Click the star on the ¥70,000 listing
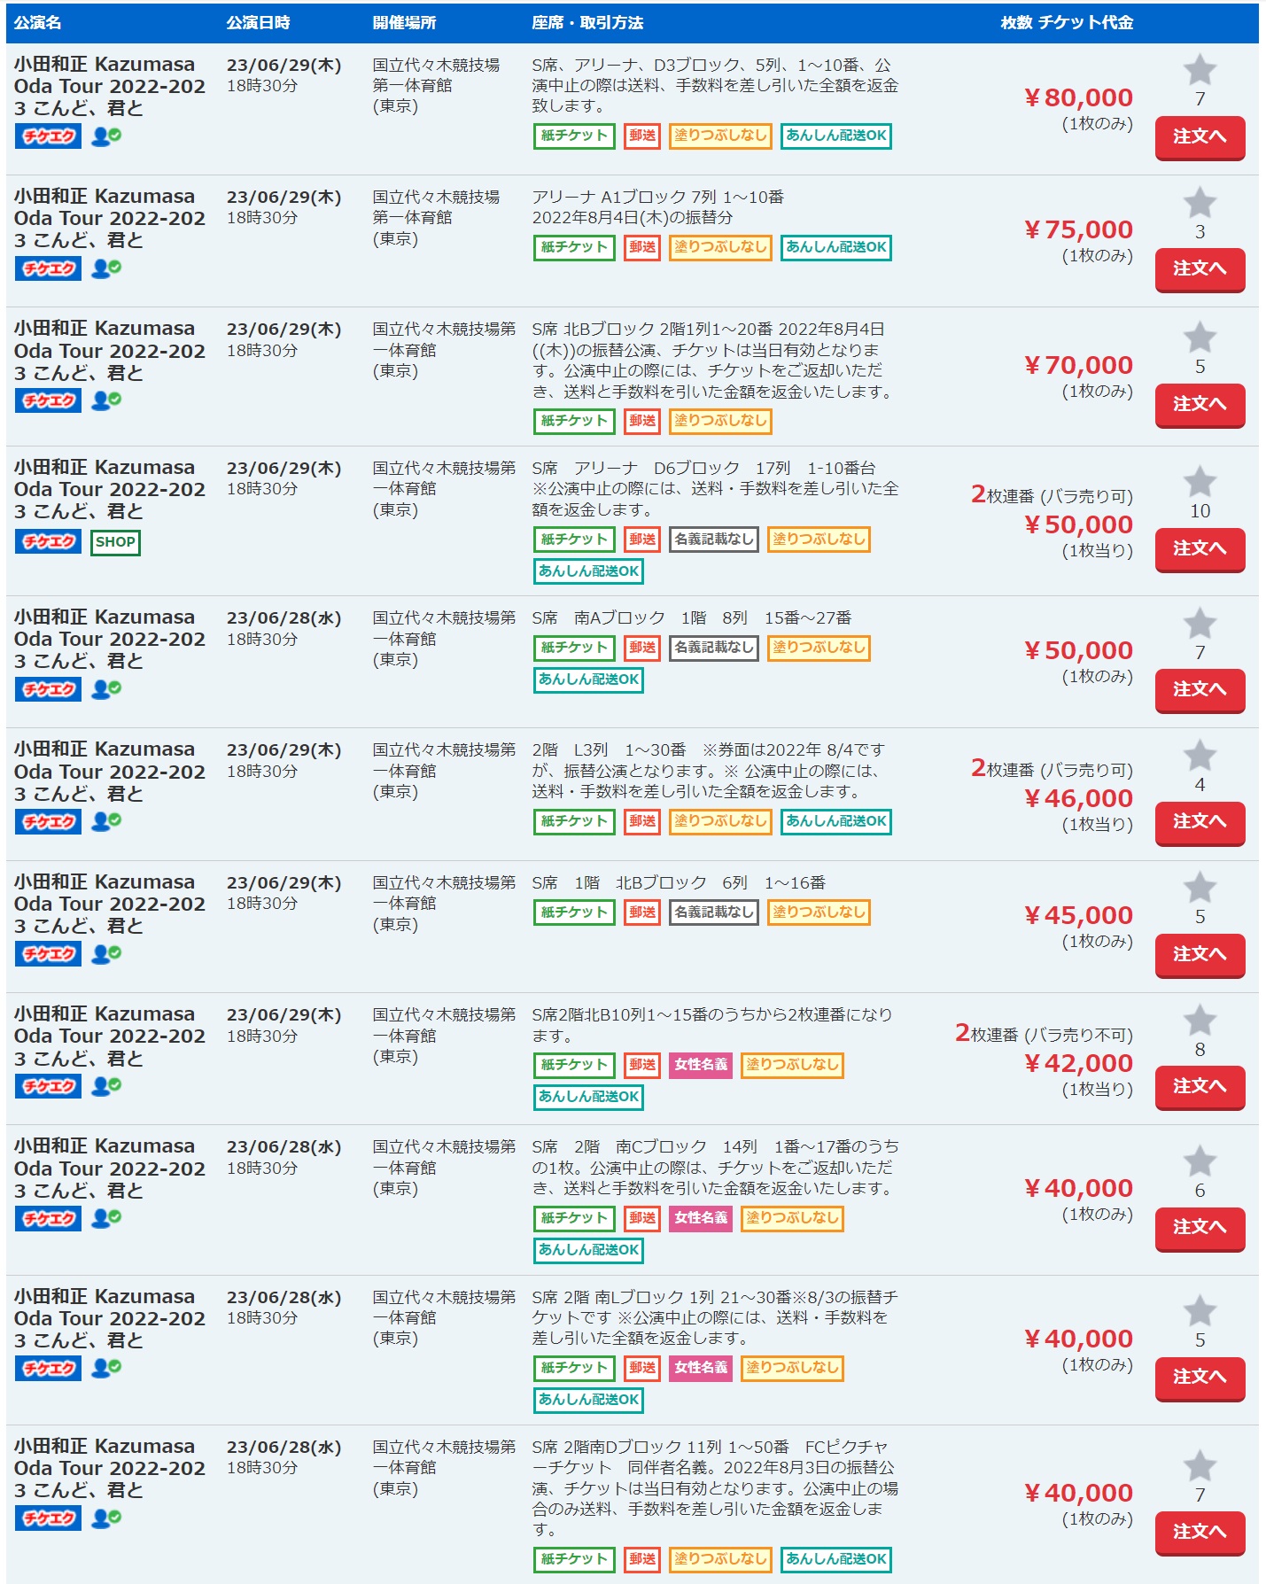This screenshot has height=1584, width=1266. [1200, 338]
